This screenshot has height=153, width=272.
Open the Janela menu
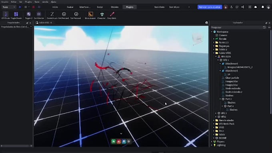(x=45, y=2)
